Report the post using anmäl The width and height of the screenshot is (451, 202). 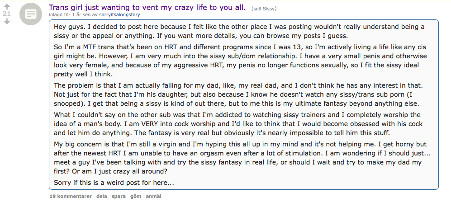click(154, 196)
